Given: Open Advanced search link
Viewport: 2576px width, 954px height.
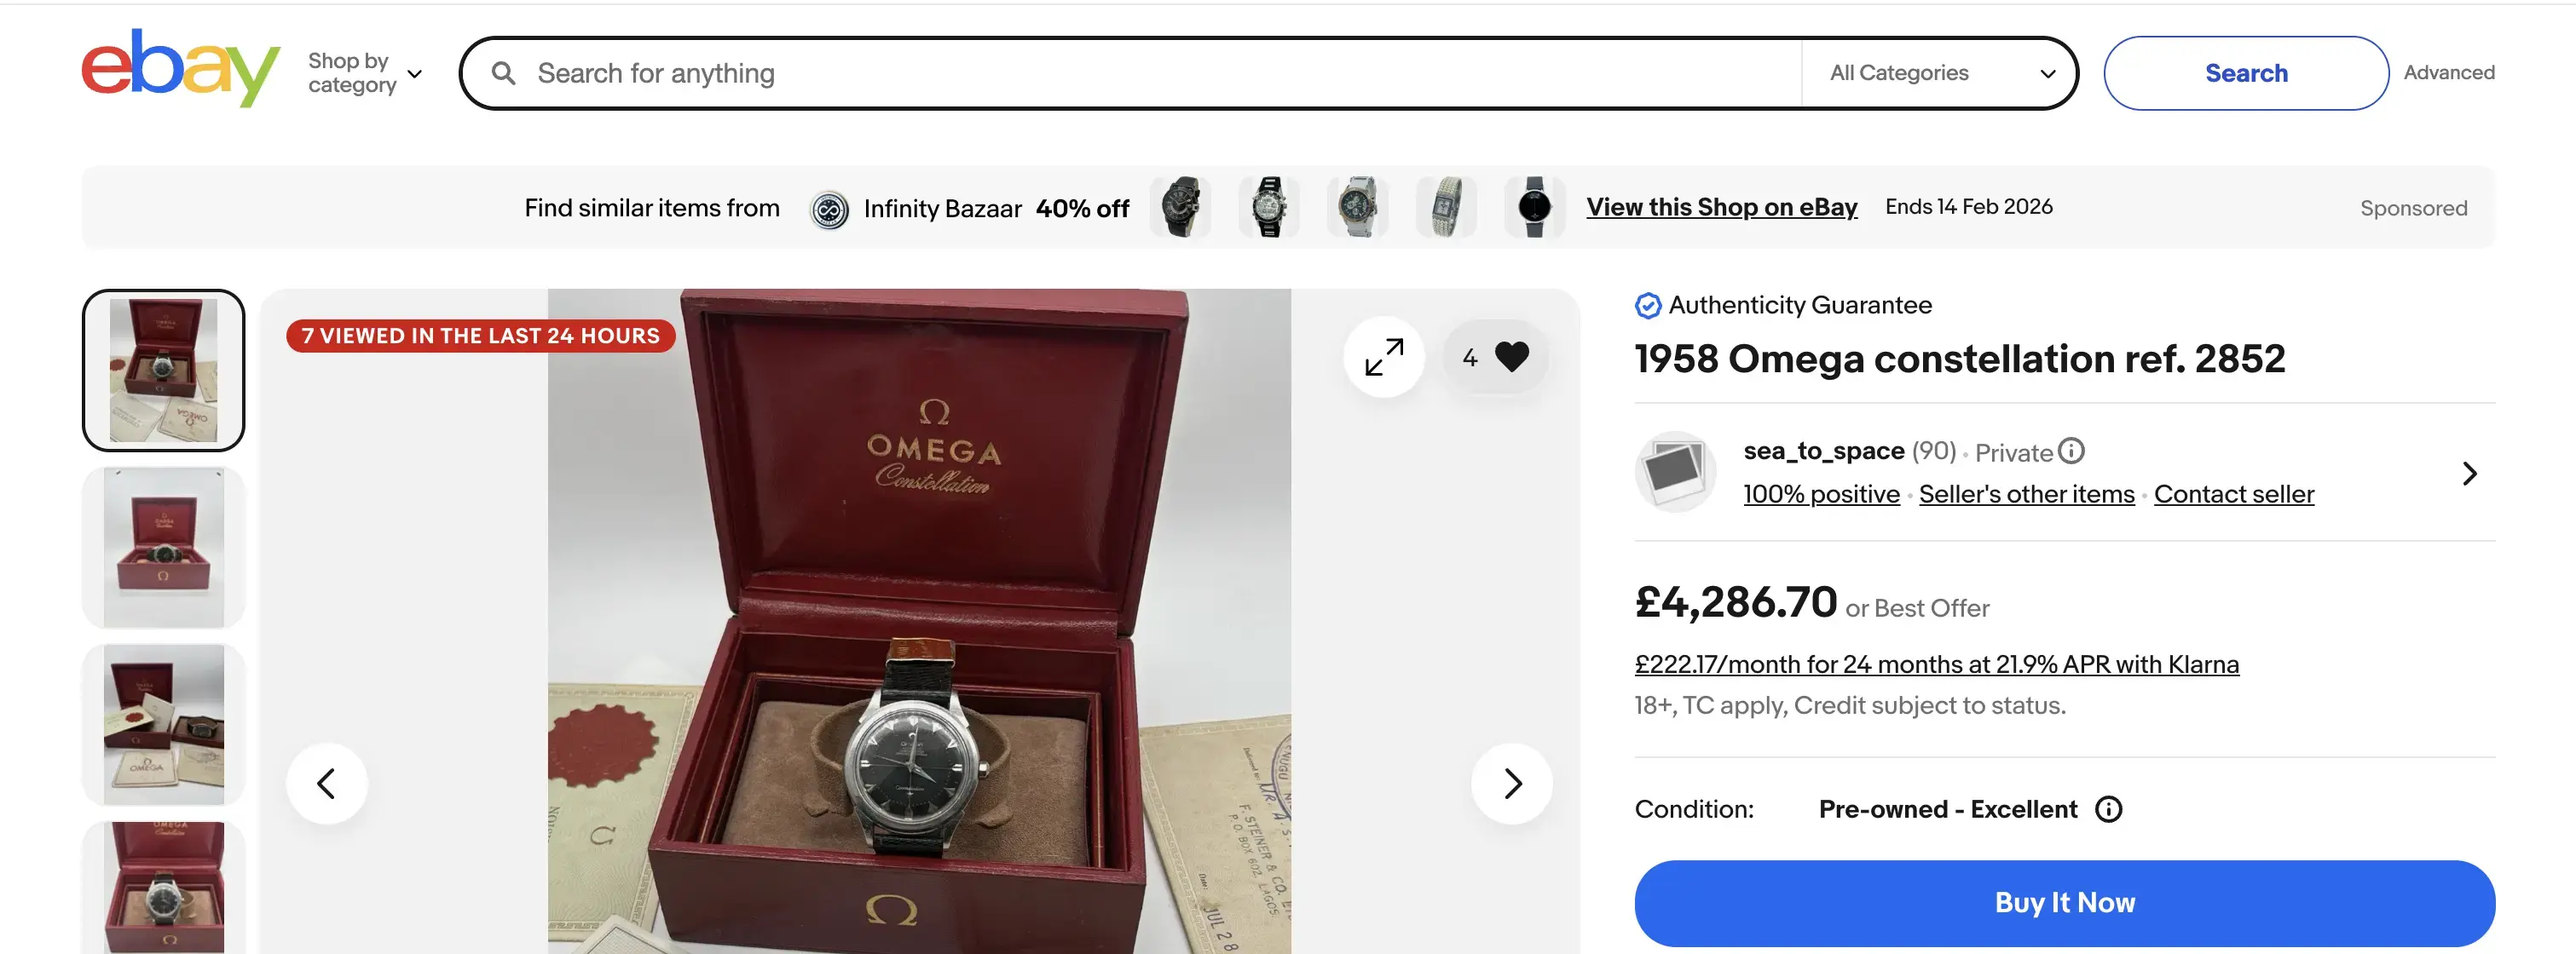Looking at the screenshot, I should pyautogui.click(x=2448, y=73).
